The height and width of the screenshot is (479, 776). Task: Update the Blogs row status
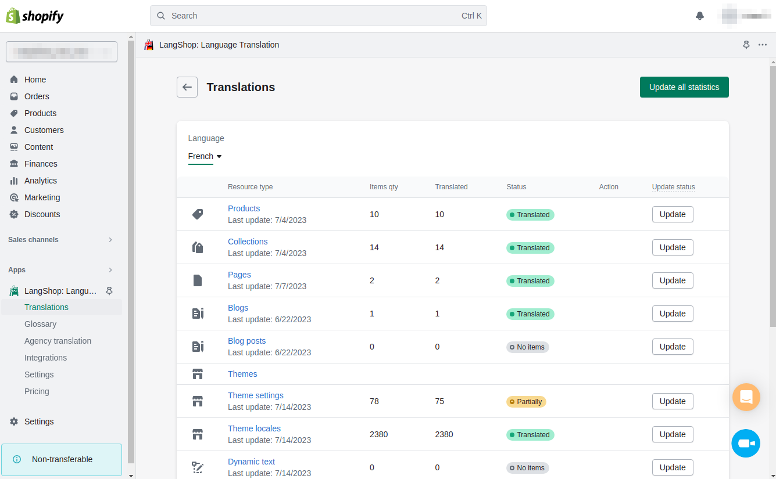673,314
